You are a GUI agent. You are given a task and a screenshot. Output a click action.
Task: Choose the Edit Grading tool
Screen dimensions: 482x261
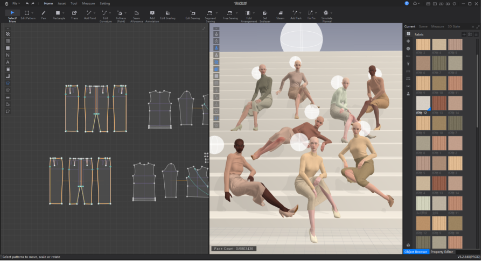coord(167,14)
